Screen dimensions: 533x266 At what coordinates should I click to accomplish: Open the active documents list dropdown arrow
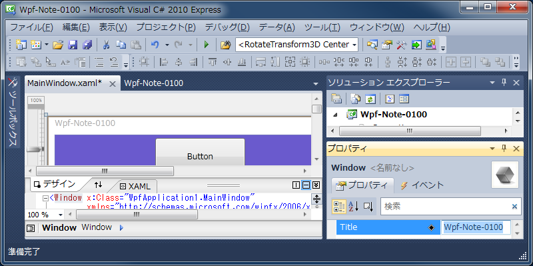[316, 84]
